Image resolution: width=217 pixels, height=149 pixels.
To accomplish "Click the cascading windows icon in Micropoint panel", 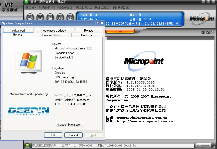I will (208, 33).
